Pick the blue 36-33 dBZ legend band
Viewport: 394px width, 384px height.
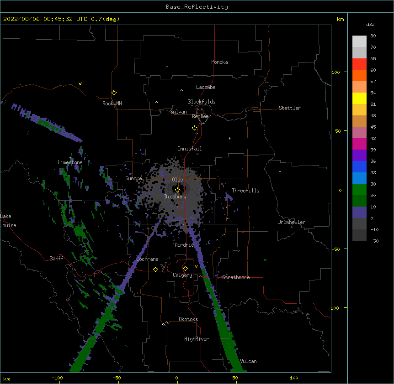point(359,166)
